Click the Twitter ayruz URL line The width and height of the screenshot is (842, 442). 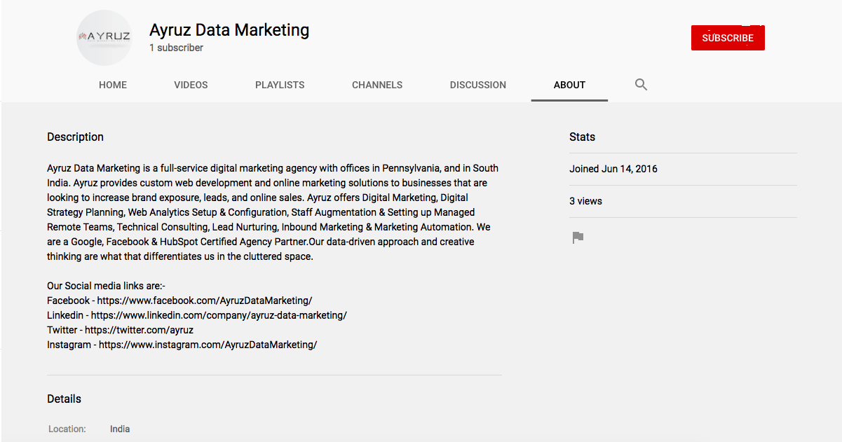120,330
